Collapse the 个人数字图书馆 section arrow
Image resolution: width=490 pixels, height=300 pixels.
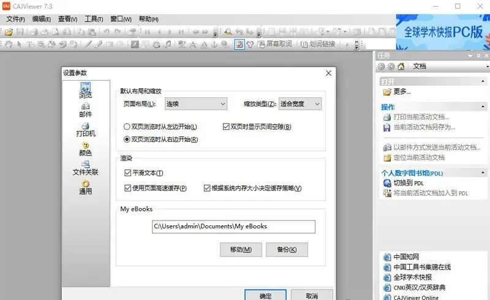pyautogui.click(x=483, y=173)
